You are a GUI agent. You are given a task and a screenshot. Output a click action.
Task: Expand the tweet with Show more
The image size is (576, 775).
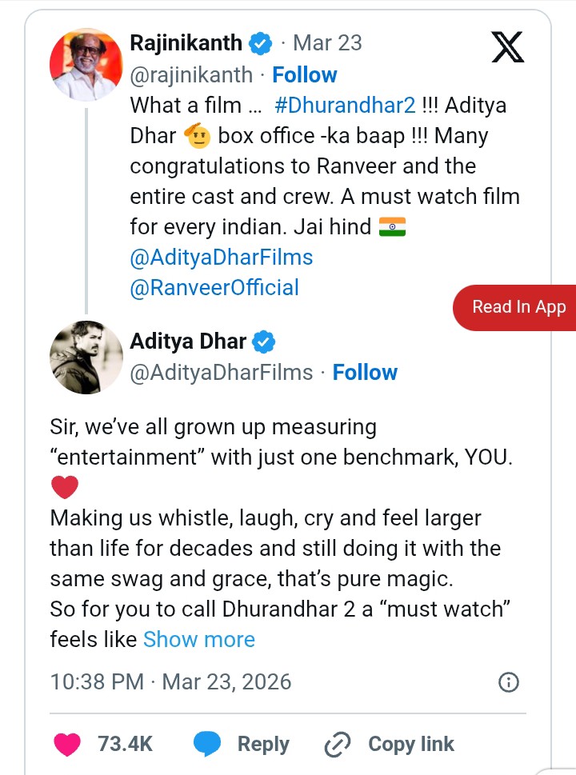pyautogui.click(x=199, y=639)
